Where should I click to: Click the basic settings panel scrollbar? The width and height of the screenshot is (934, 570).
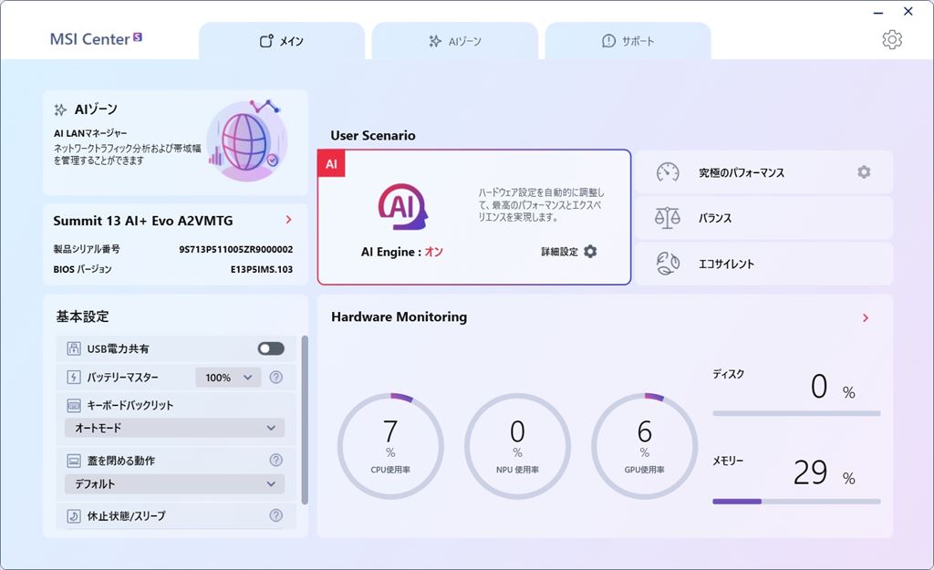[x=305, y=420]
